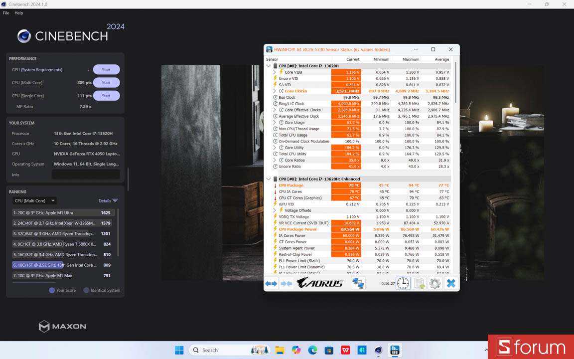Expand the Voltage Offsets entry

click(x=274, y=210)
